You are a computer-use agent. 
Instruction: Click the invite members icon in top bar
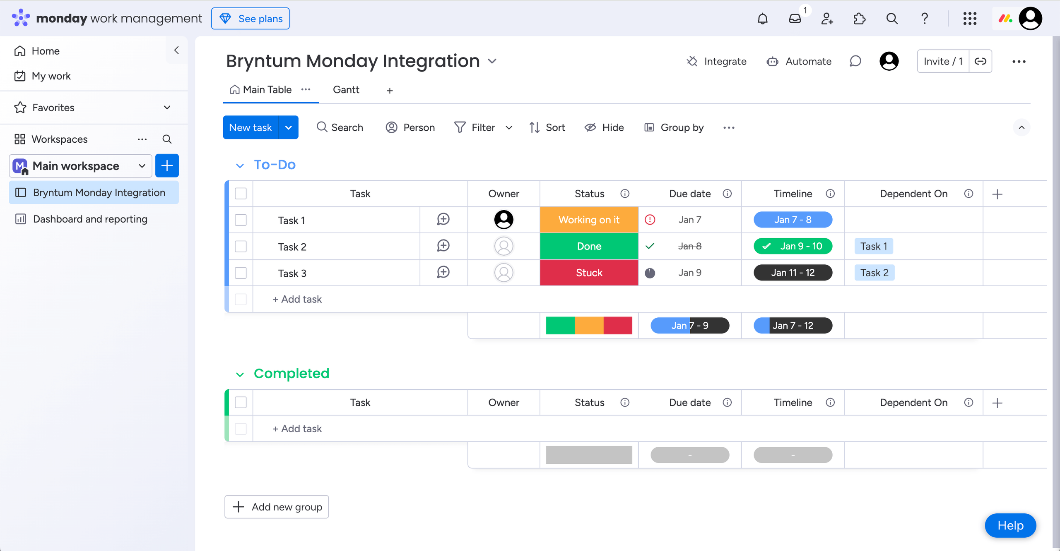827,19
